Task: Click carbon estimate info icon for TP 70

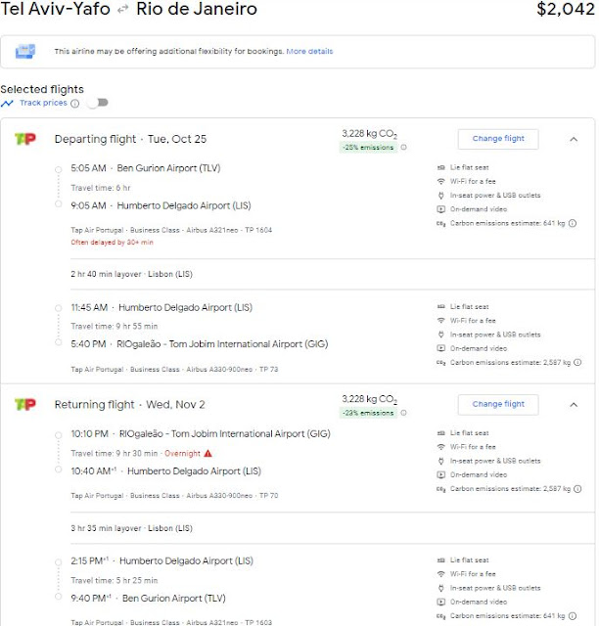Action: coord(573,488)
